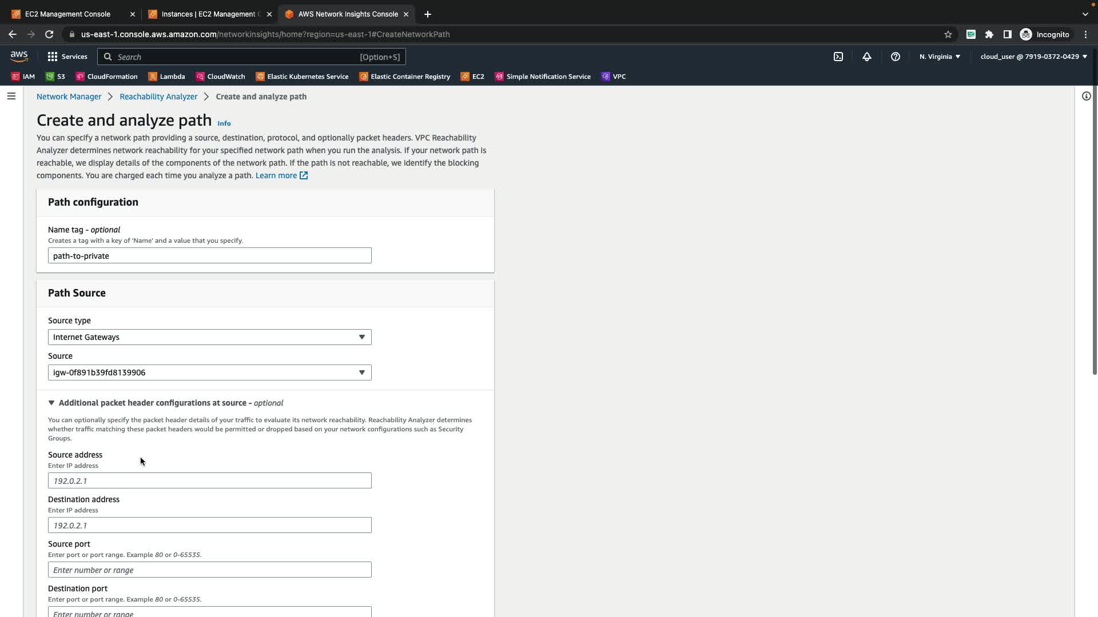This screenshot has height=617, width=1098.
Task: Reload the page with refresh icon
Action: pyautogui.click(x=49, y=34)
